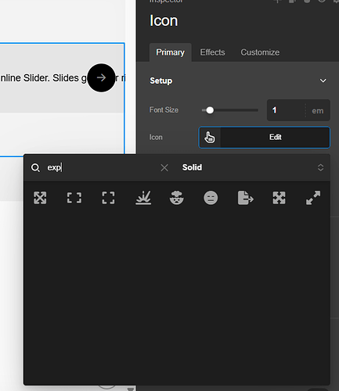Choose the maximize four-arrows icon
Screen dimensions: 339x391
[279, 198]
